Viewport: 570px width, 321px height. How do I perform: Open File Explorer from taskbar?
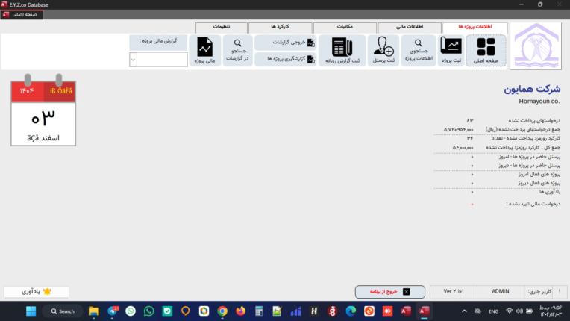click(94, 311)
